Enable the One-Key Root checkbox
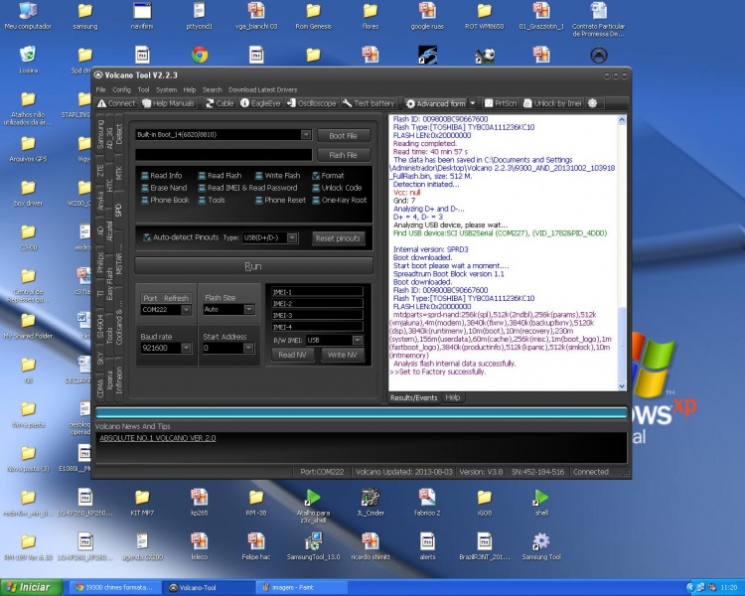Image resolution: width=745 pixels, height=596 pixels. (x=316, y=201)
